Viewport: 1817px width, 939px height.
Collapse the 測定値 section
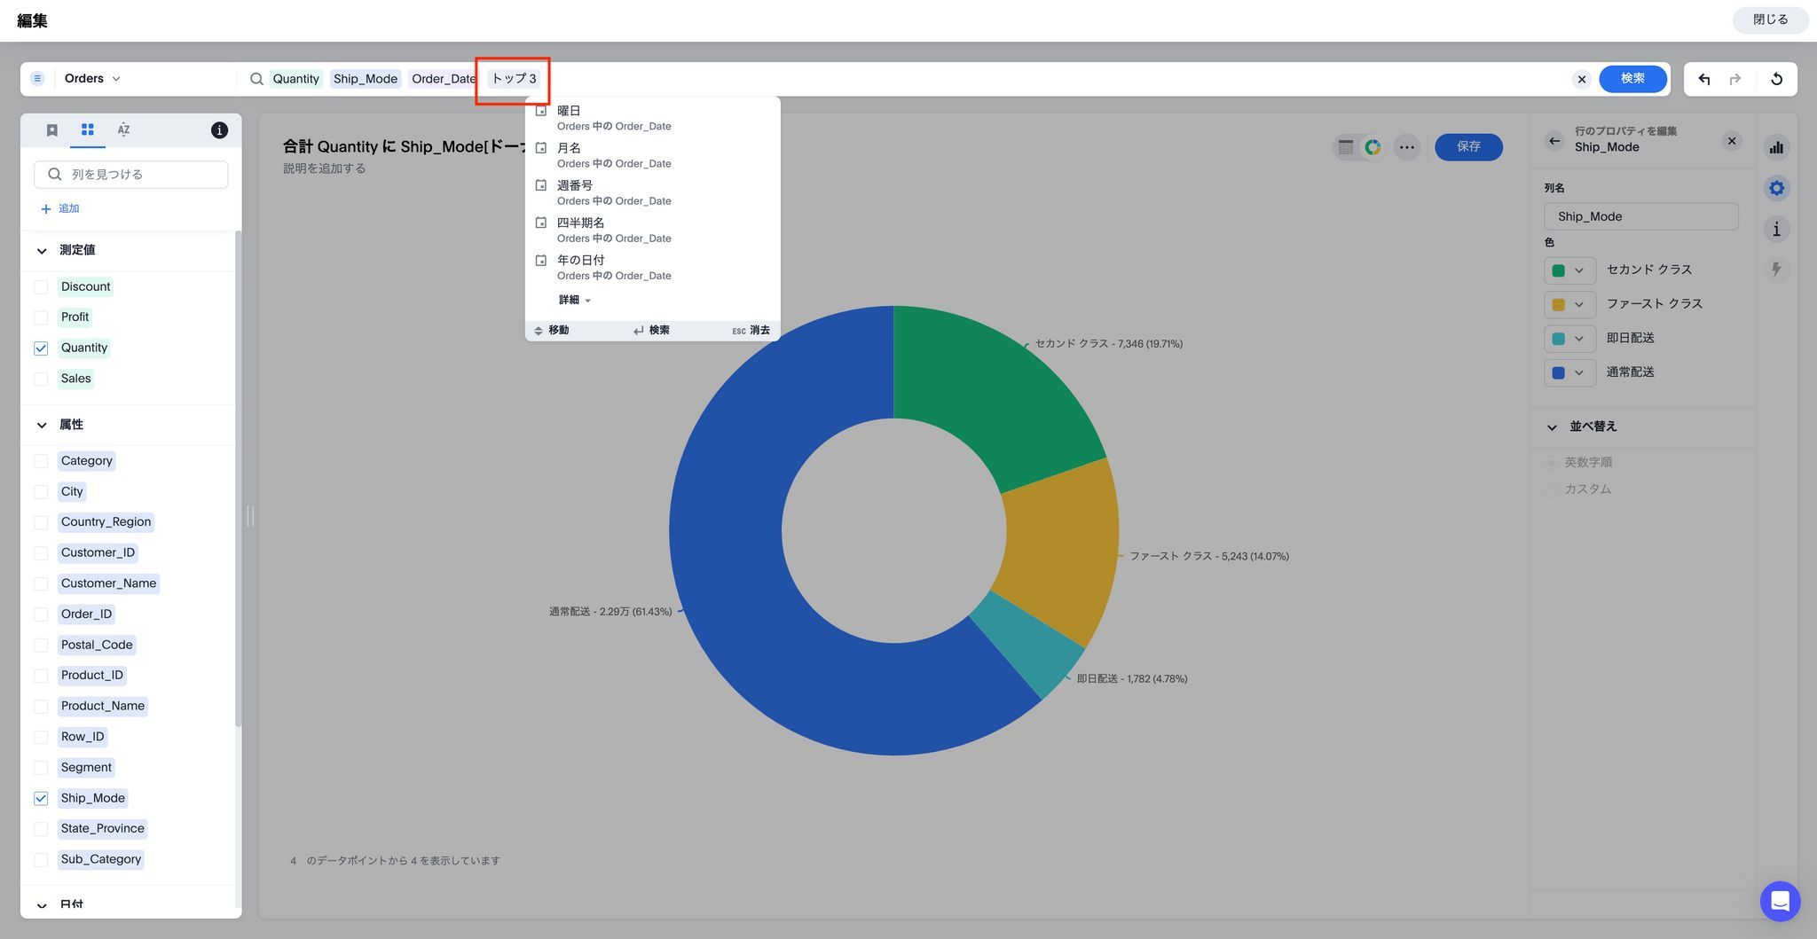pyautogui.click(x=42, y=251)
